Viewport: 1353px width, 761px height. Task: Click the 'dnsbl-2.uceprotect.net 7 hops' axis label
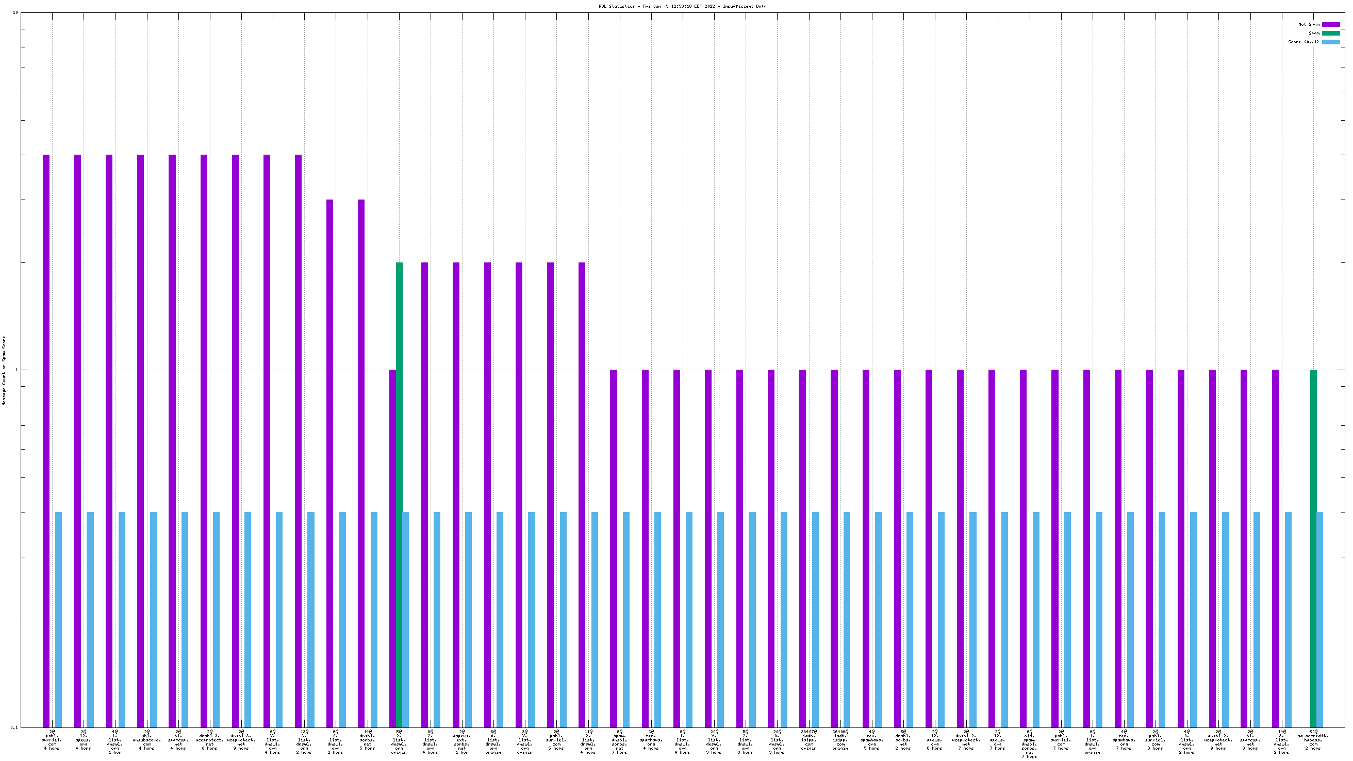(966, 739)
